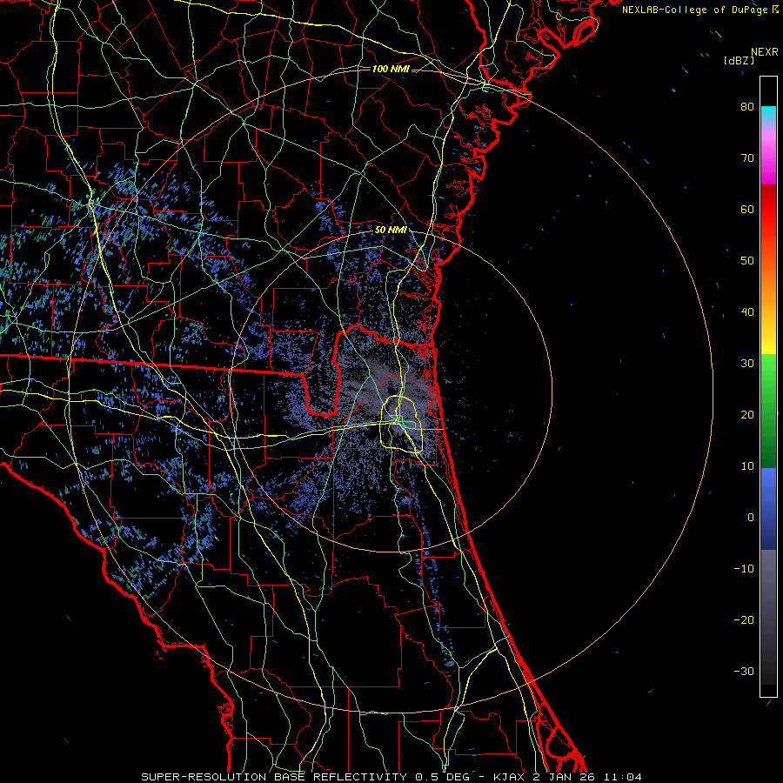Click the 0 value on dBZ scale
This screenshot has height=783, width=783.
click(751, 518)
